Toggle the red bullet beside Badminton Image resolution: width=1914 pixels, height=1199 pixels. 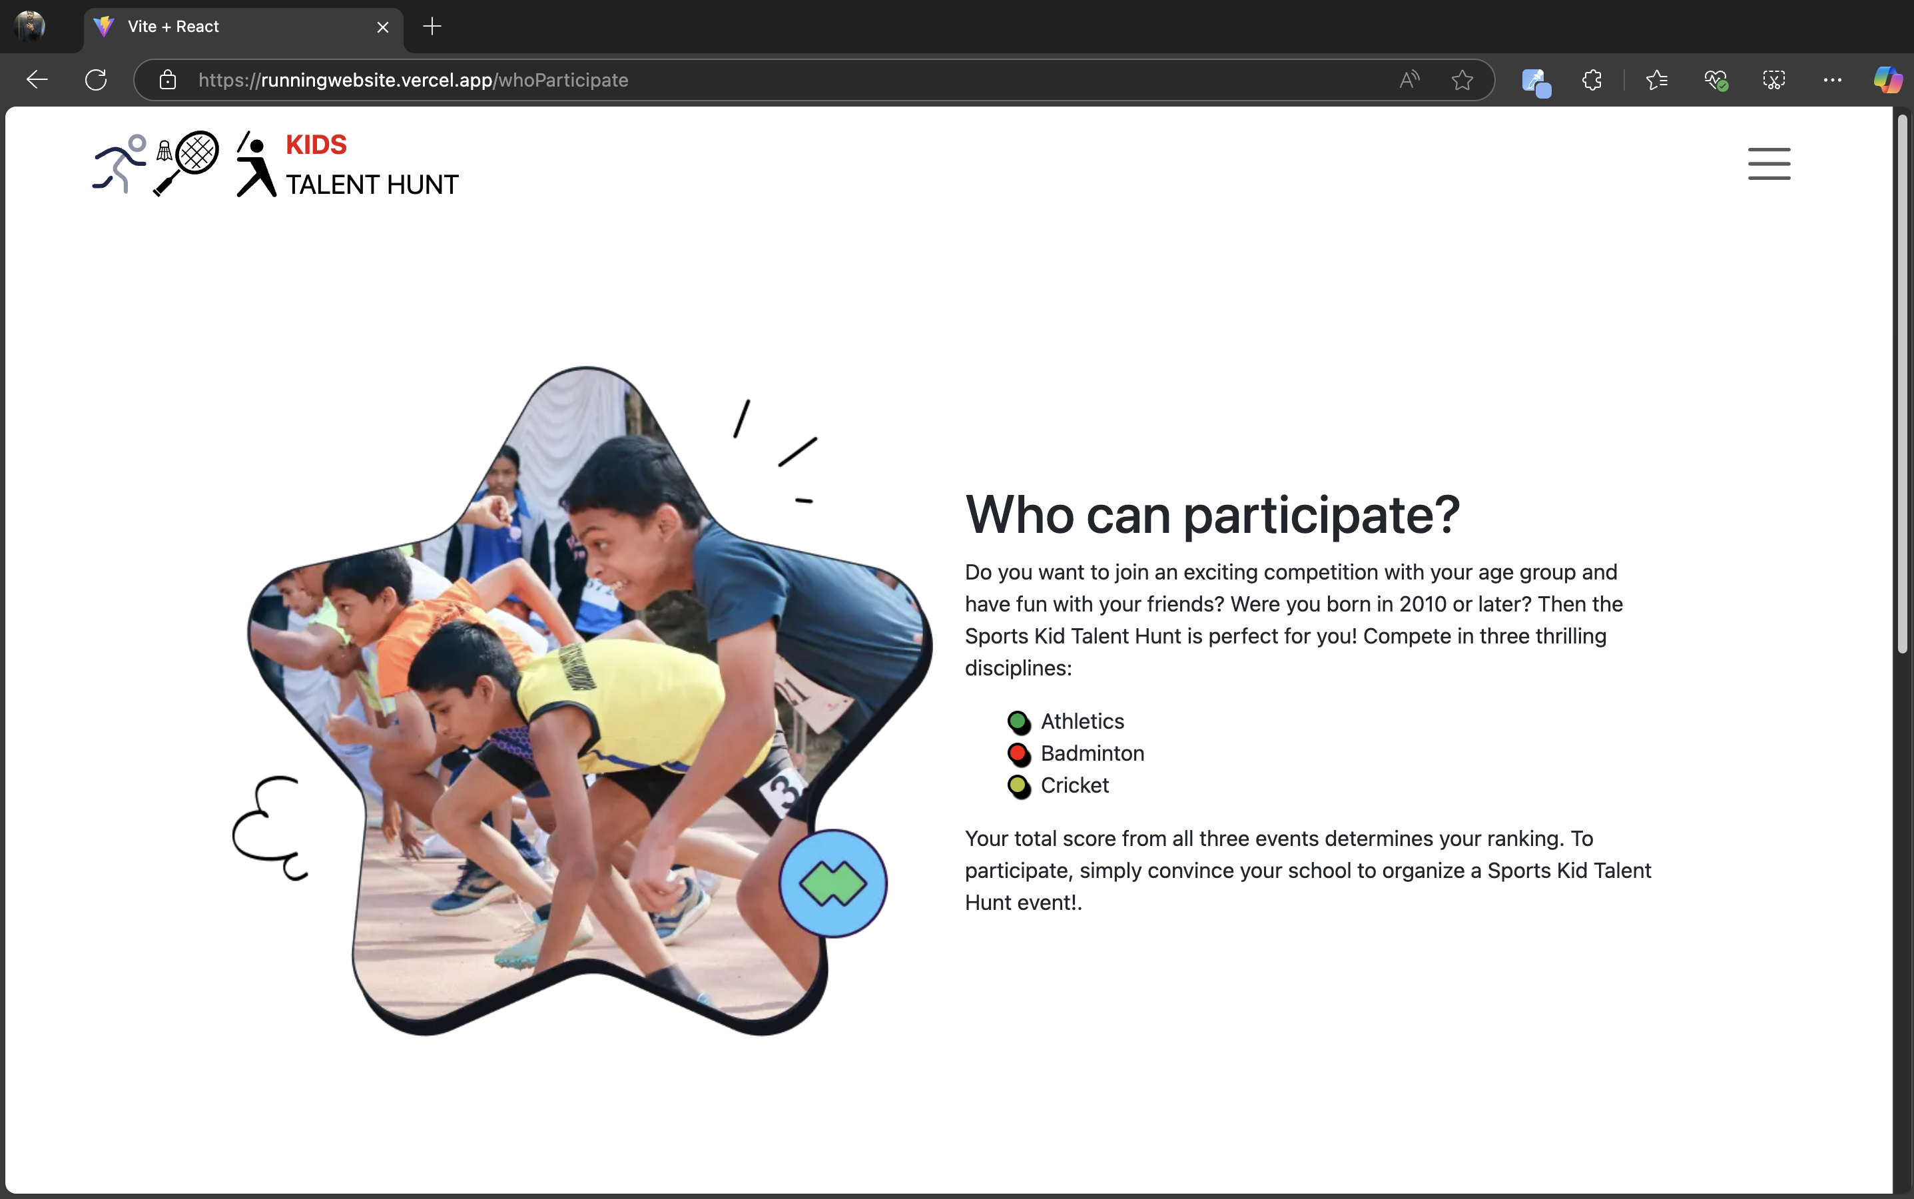pos(1017,753)
